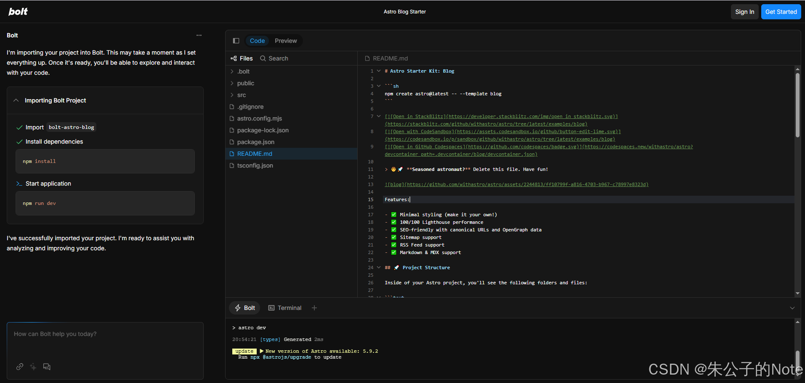Screen dimensions: 805x383
Task: Click the 100/100 Lighthouse performance line
Action: coord(441,222)
